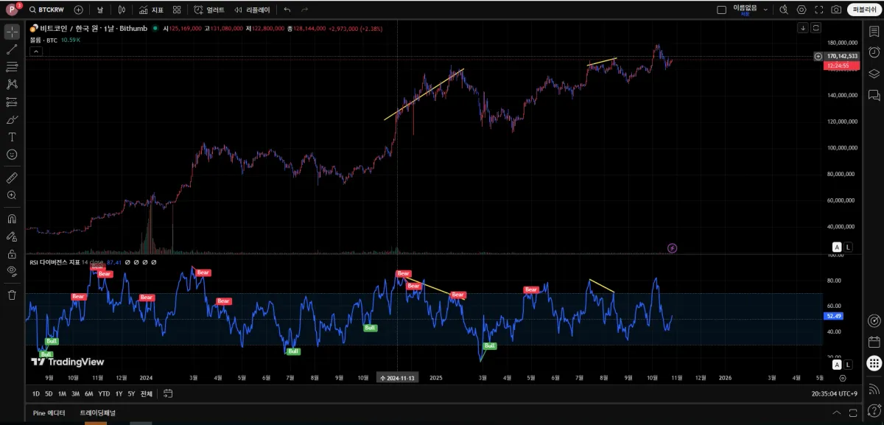Take a chart snapshot with camera icon

click(836, 10)
